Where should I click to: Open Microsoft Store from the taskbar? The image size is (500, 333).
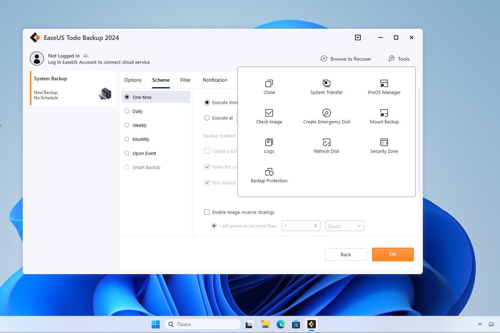296,324
